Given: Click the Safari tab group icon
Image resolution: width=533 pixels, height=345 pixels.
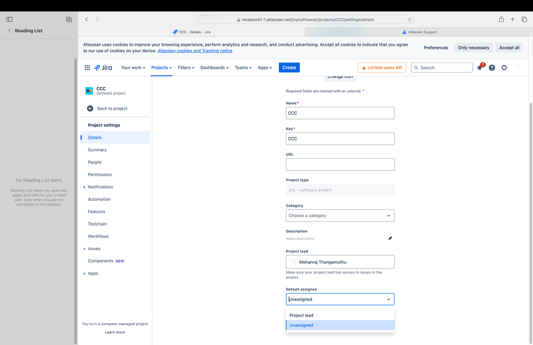Looking at the screenshot, I should coord(69,19).
